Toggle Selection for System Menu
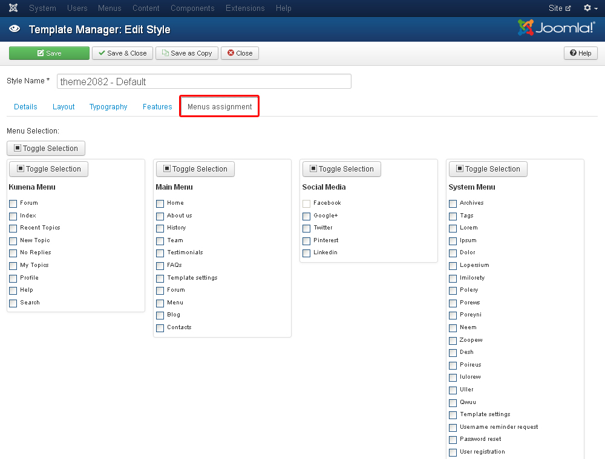Image resolution: width=605 pixels, height=459 pixels. (x=488, y=169)
